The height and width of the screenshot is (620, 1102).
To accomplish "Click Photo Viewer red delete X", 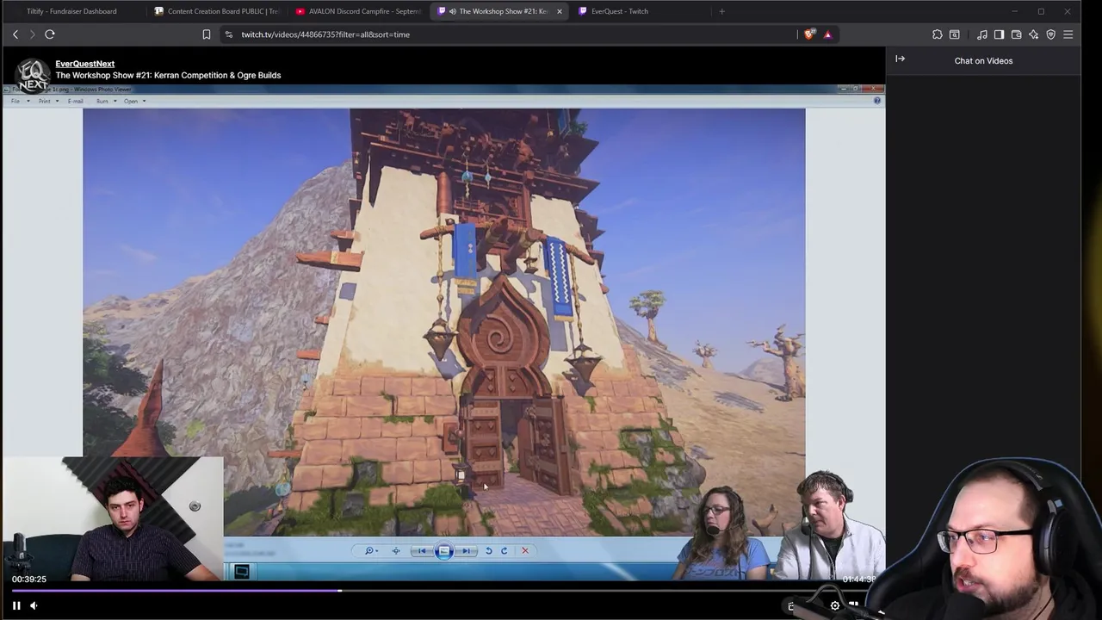I will 525,551.
